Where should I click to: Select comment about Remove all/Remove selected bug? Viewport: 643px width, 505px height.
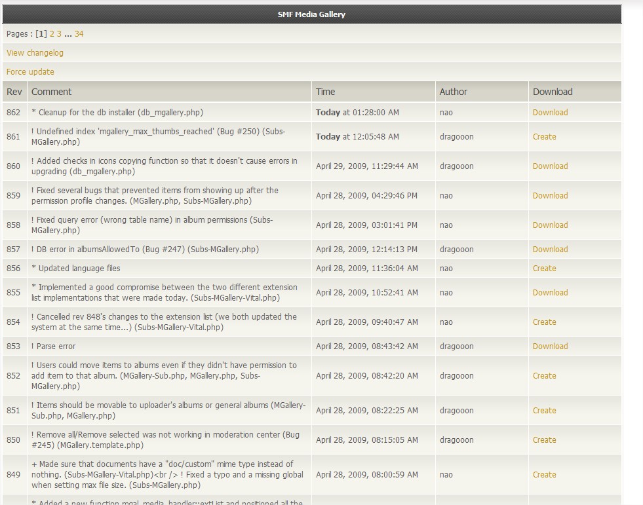click(165, 440)
